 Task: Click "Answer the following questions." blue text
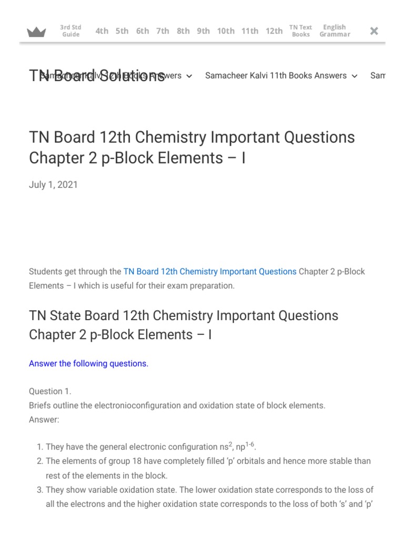(x=88, y=364)
